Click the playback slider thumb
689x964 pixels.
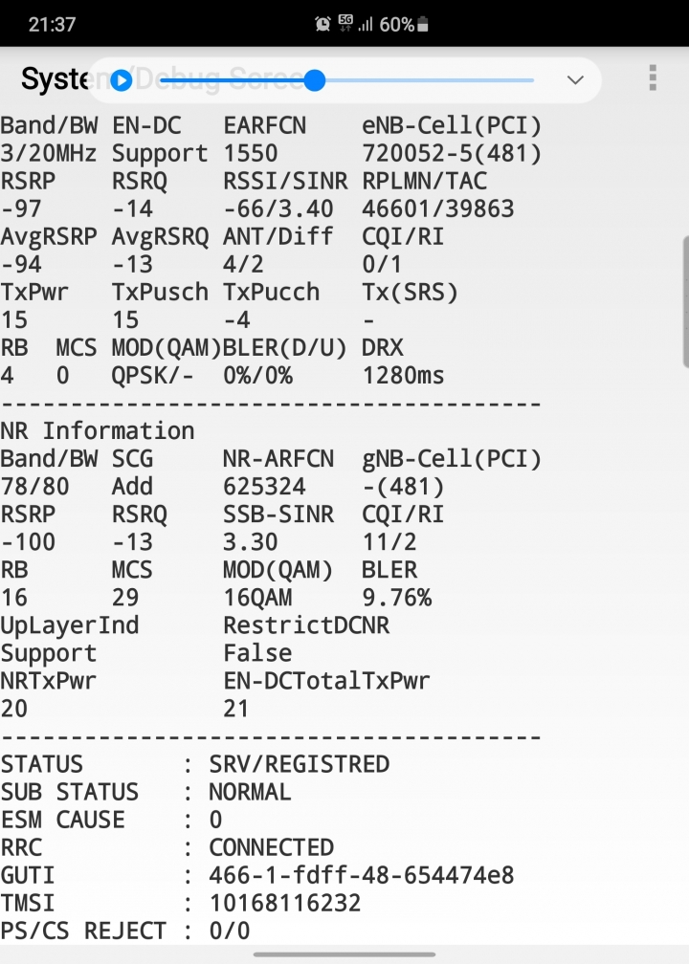click(x=314, y=80)
